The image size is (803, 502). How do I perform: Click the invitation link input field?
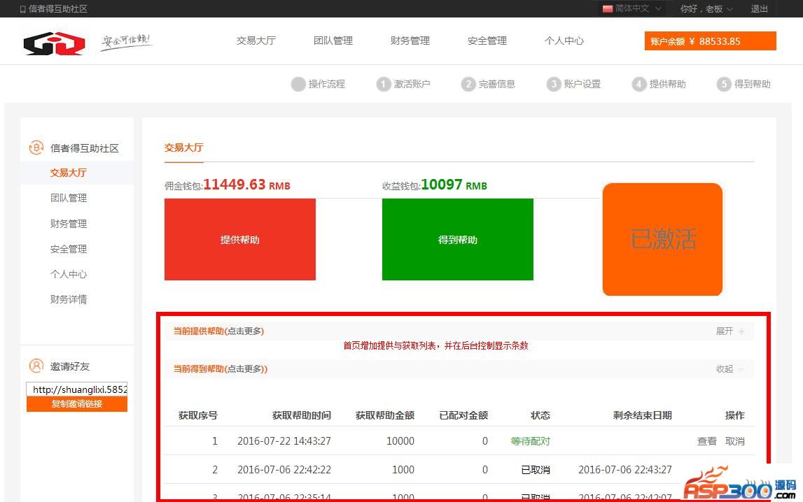pyautogui.click(x=77, y=389)
